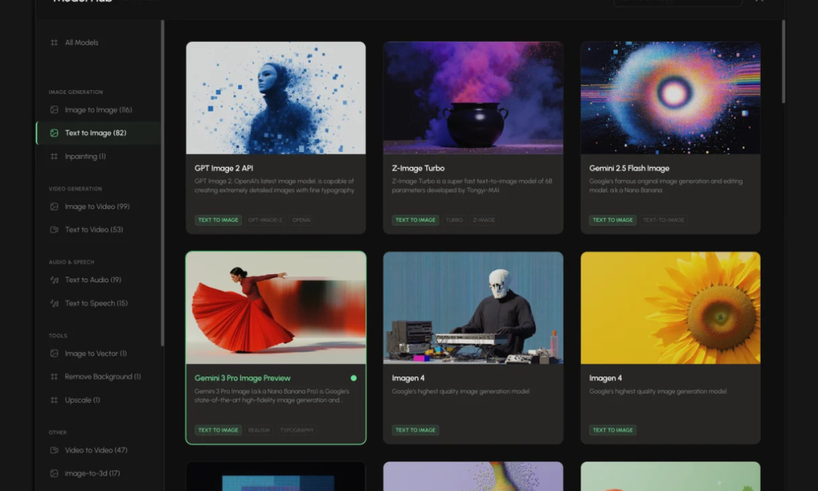The height and width of the screenshot is (491, 818).
Task: Click the sidebar vertical scrollbar
Action: [x=163, y=182]
